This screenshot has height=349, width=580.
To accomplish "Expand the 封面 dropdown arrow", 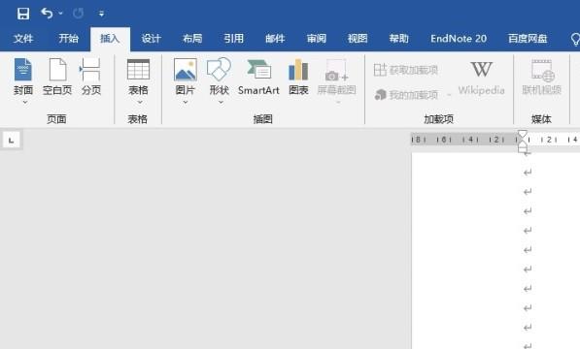I will tap(25, 102).
